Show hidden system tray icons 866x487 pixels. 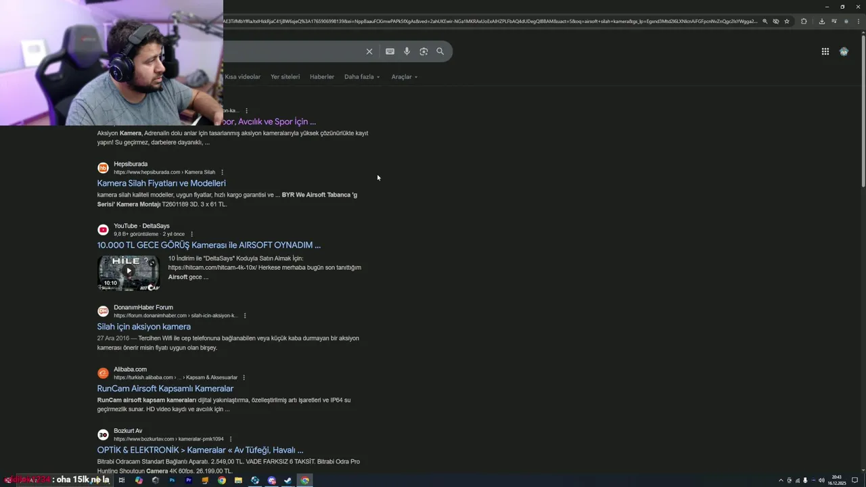(781, 480)
